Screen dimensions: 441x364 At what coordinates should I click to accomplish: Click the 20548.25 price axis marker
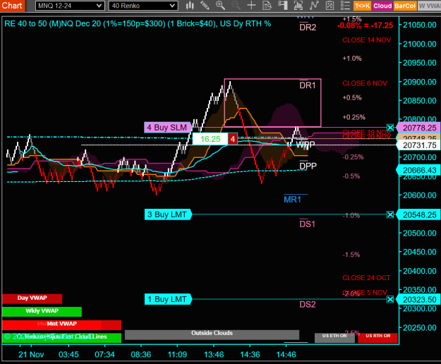pyautogui.click(x=418, y=214)
